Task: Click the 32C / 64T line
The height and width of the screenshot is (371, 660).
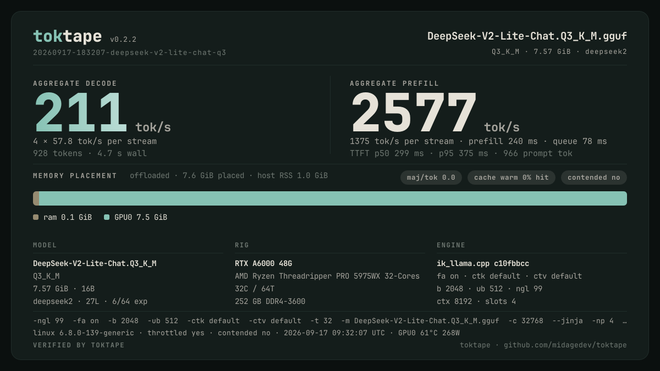Action: click(255, 289)
